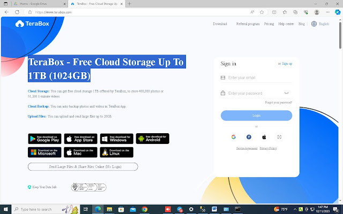Open Download menu item
Viewport: 343px width, 214px height.
pos(220,24)
